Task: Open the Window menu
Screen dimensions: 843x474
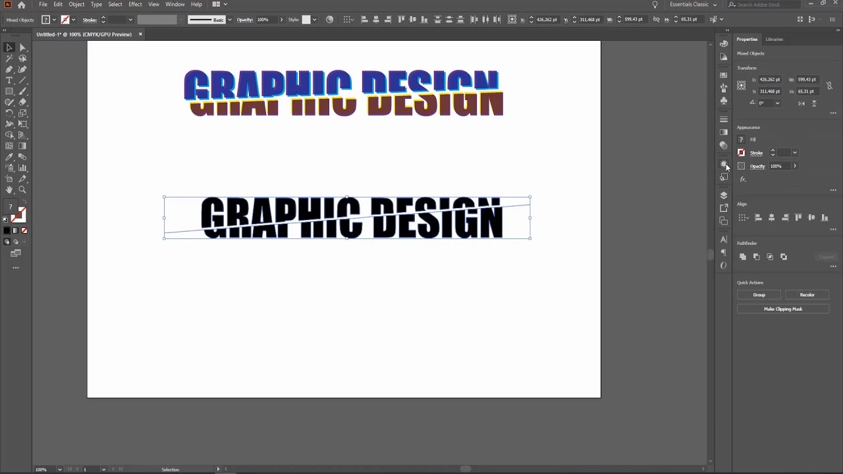Action: [x=175, y=5]
